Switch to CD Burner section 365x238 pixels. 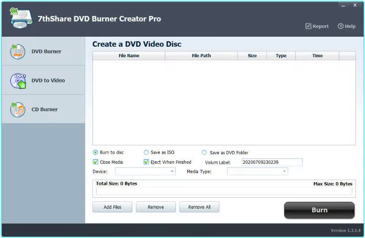pos(44,109)
